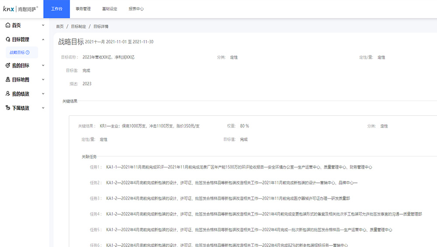Screen dimensions: 437x247
Task: Expand the 我的绩效 chevron
Action: click(x=43, y=94)
